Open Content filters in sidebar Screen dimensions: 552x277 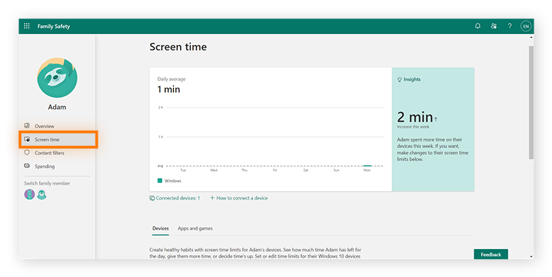49,153
